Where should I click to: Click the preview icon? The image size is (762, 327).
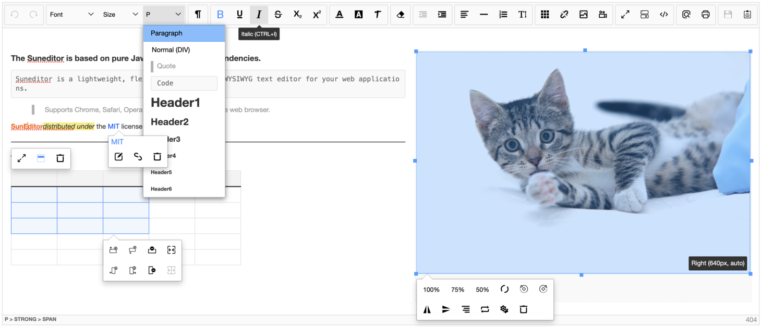686,15
